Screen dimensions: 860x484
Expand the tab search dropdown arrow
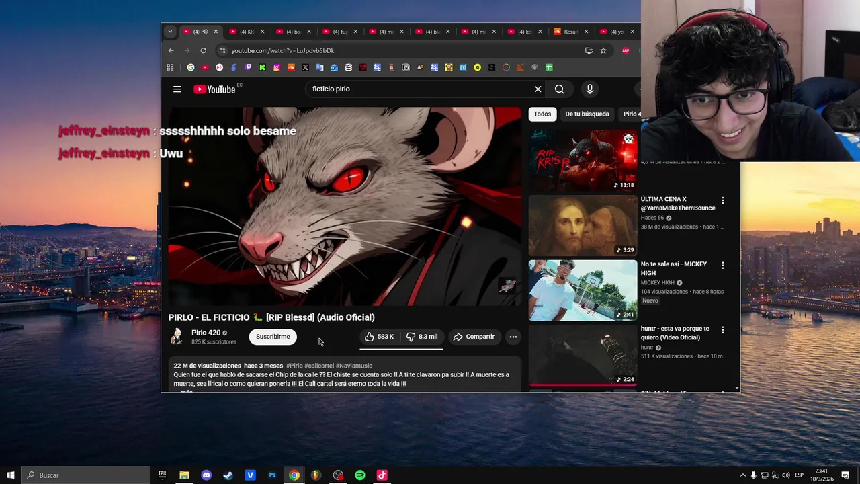click(170, 32)
